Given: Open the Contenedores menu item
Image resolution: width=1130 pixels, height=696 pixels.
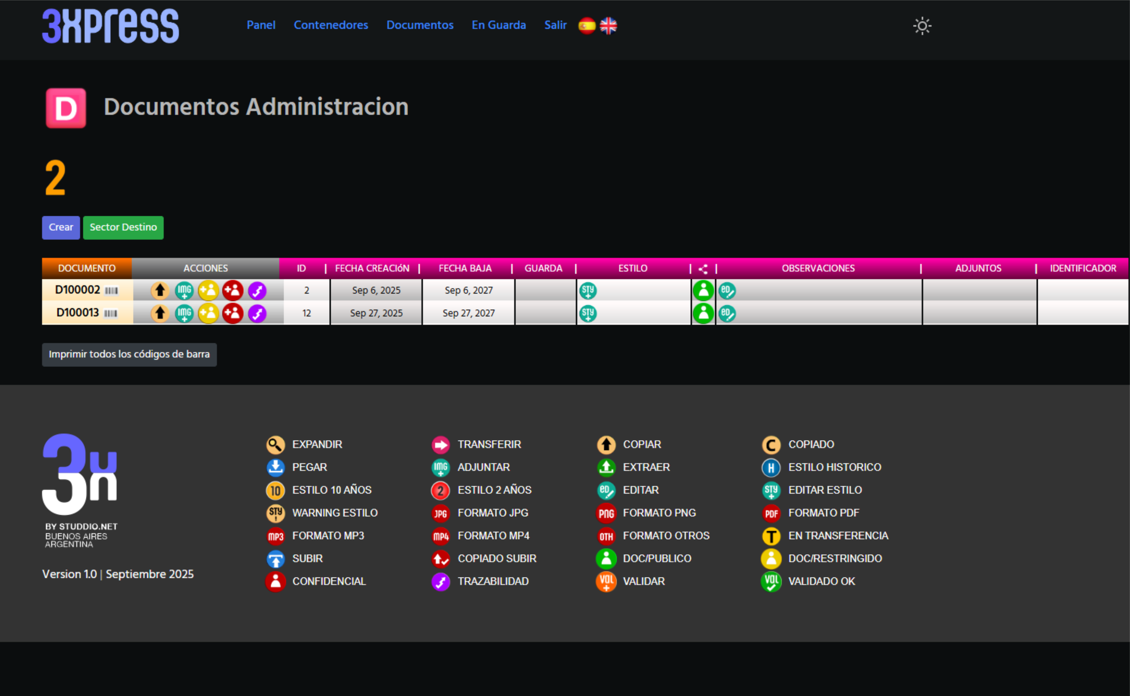Looking at the screenshot, I should coord(331,25).
